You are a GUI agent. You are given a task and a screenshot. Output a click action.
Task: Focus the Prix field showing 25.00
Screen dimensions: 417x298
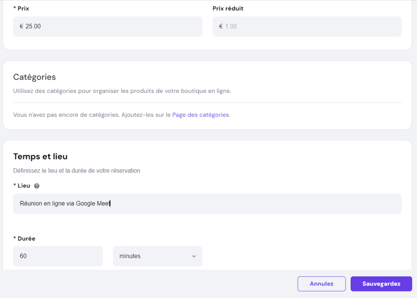tap(108, 26)
